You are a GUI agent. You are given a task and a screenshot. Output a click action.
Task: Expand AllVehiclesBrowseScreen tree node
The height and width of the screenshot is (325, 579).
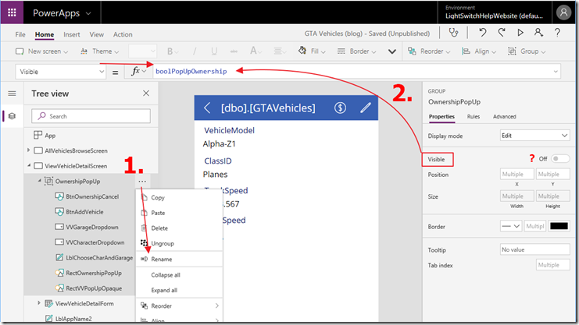click(28, 150)
